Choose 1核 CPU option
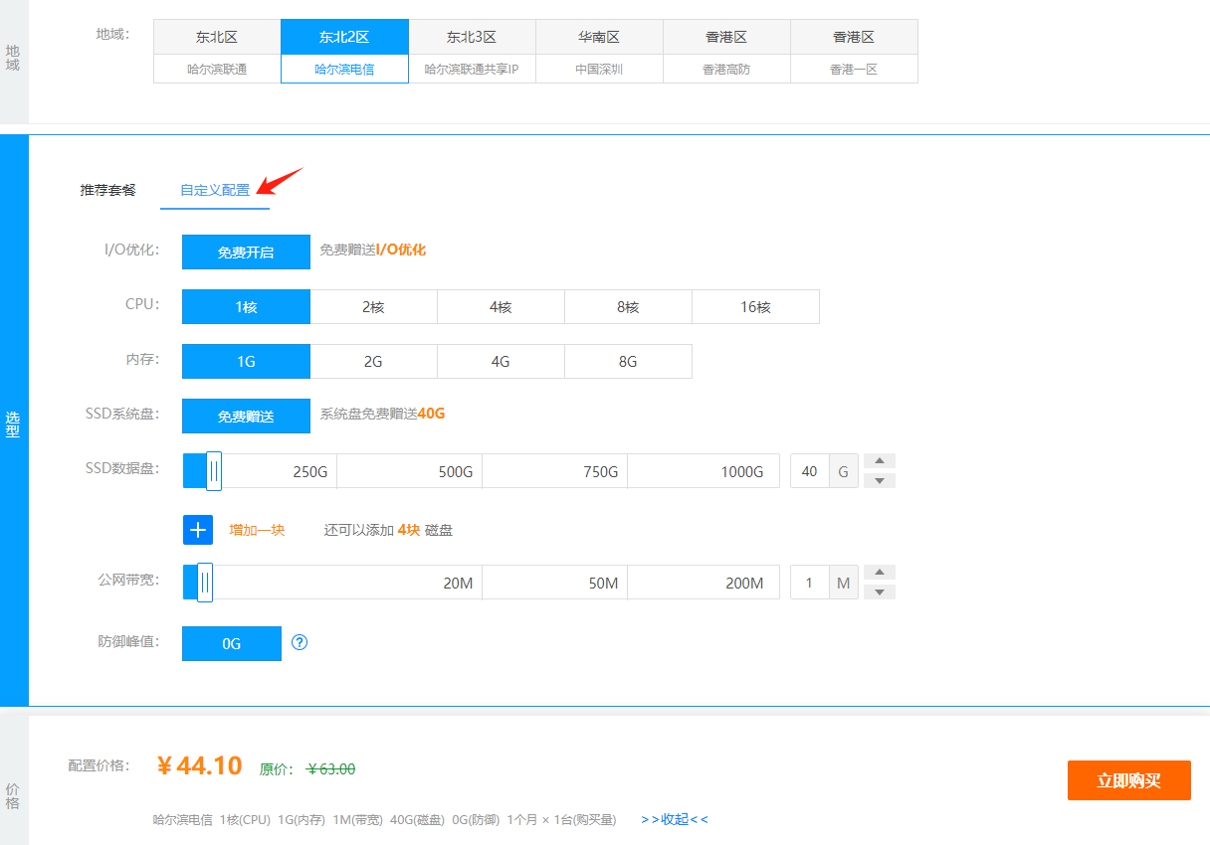Image resolution: width=1210 pixels, height=845 pixels. [x=246, y=307]
